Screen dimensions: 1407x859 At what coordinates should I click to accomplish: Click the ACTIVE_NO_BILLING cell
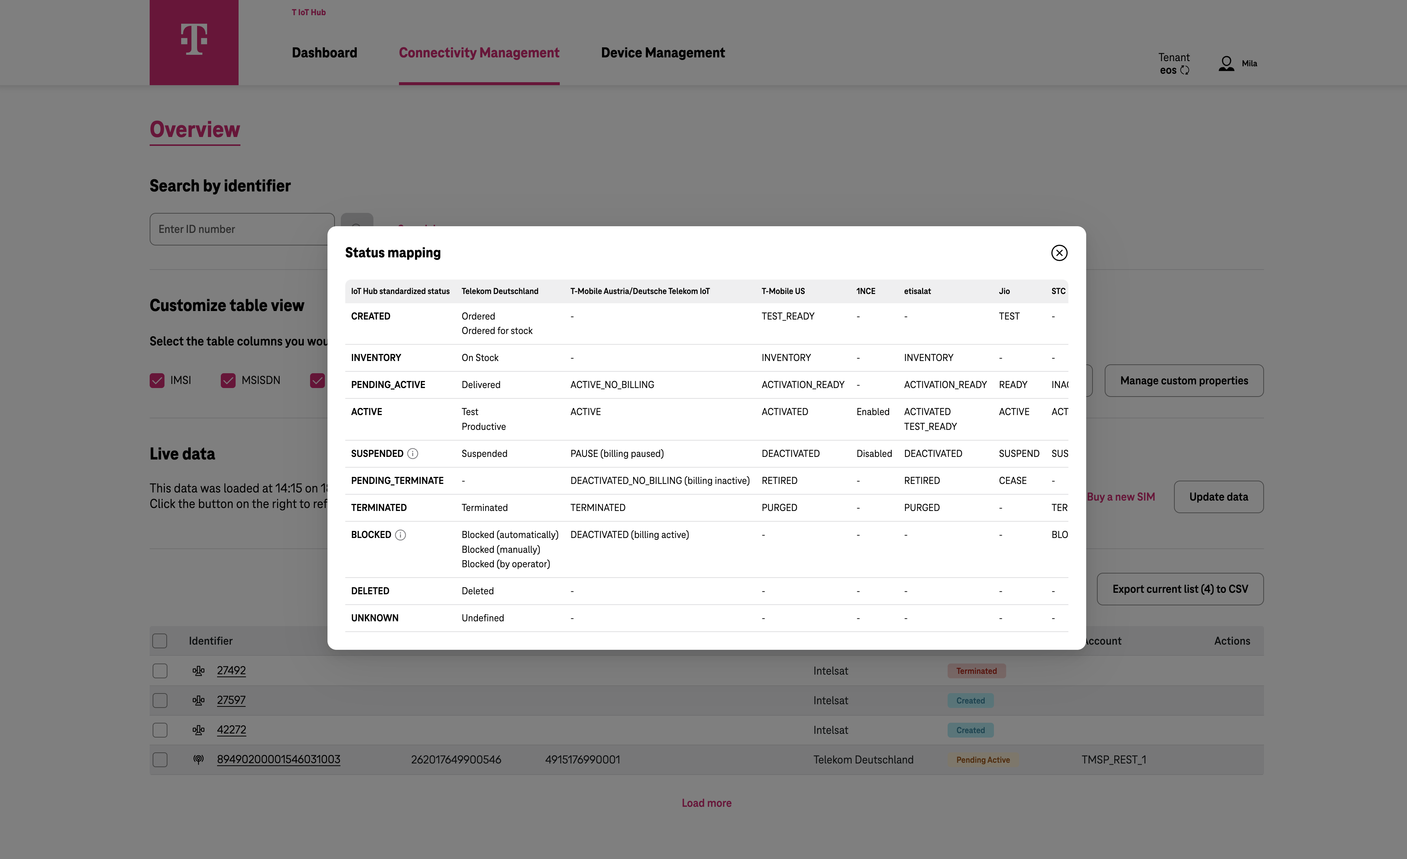(612, 385)
